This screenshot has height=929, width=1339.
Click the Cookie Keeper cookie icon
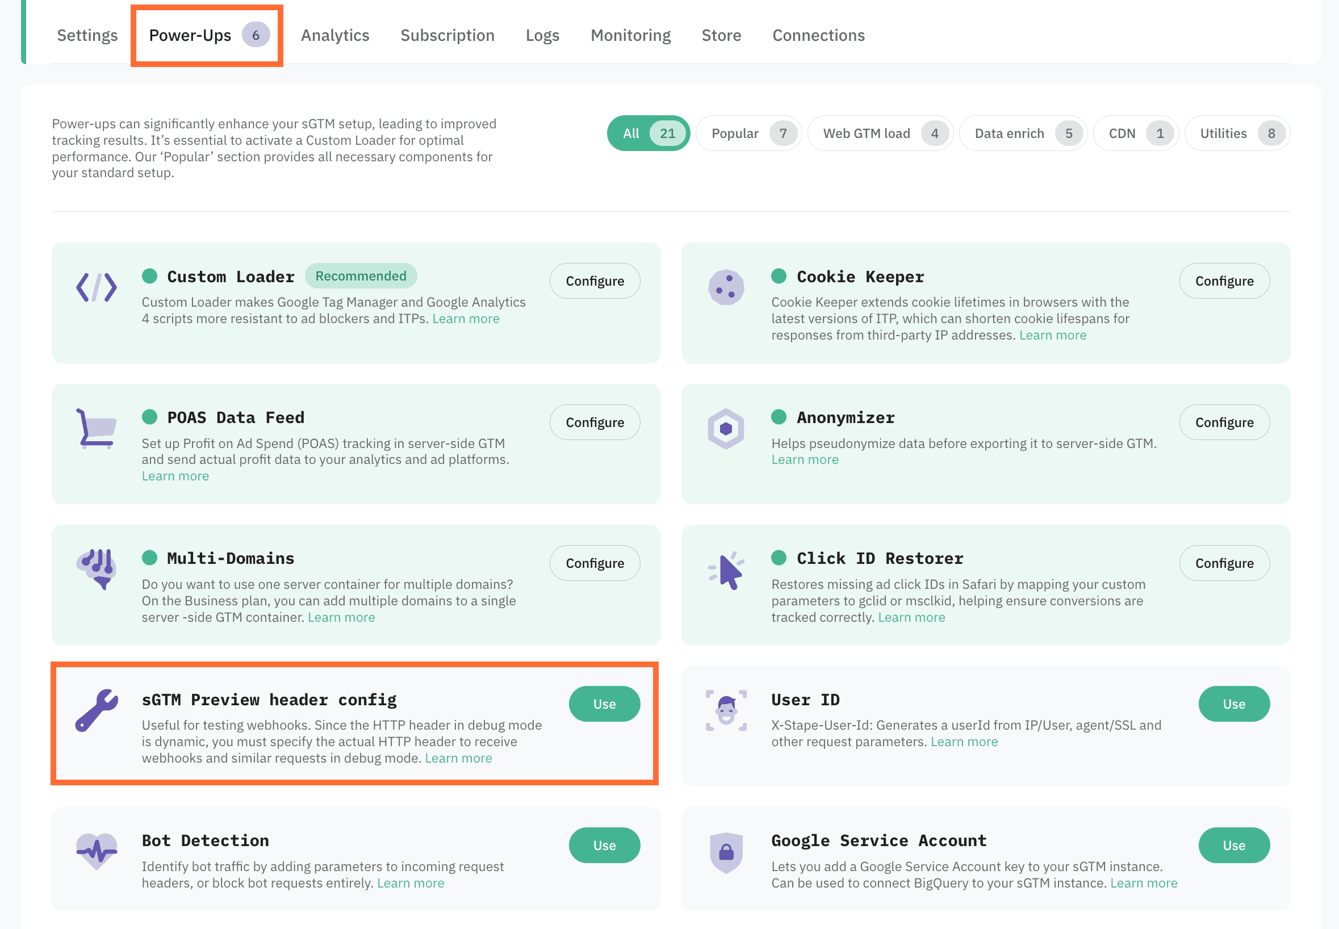727,287
